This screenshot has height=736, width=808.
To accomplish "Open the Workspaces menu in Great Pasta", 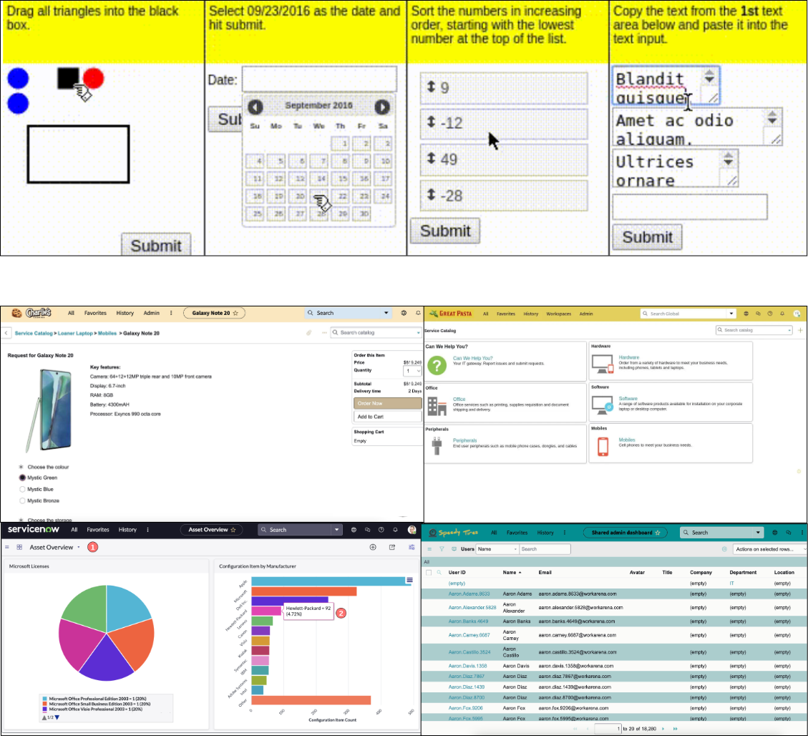I will [x=559, y=314].
